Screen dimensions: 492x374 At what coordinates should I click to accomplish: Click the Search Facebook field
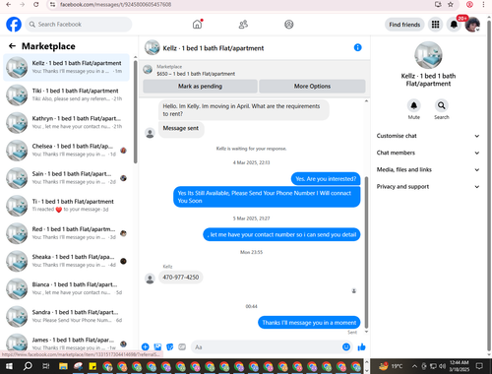(79, 25)
